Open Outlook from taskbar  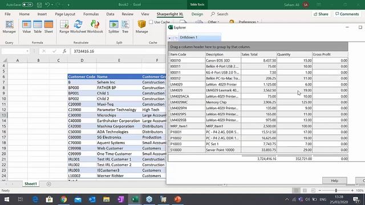pyautogui.click(x=92, y=199)
